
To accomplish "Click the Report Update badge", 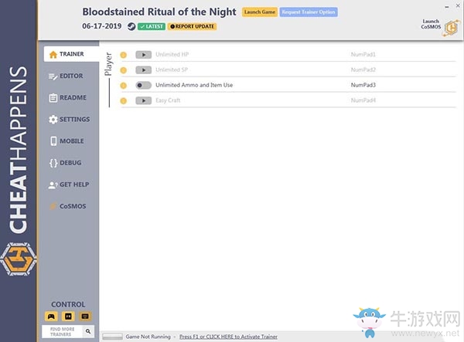I will point(192,26).
